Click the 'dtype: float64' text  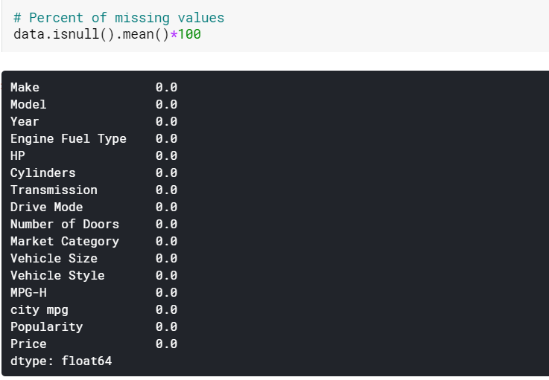[x=61, y=361]
